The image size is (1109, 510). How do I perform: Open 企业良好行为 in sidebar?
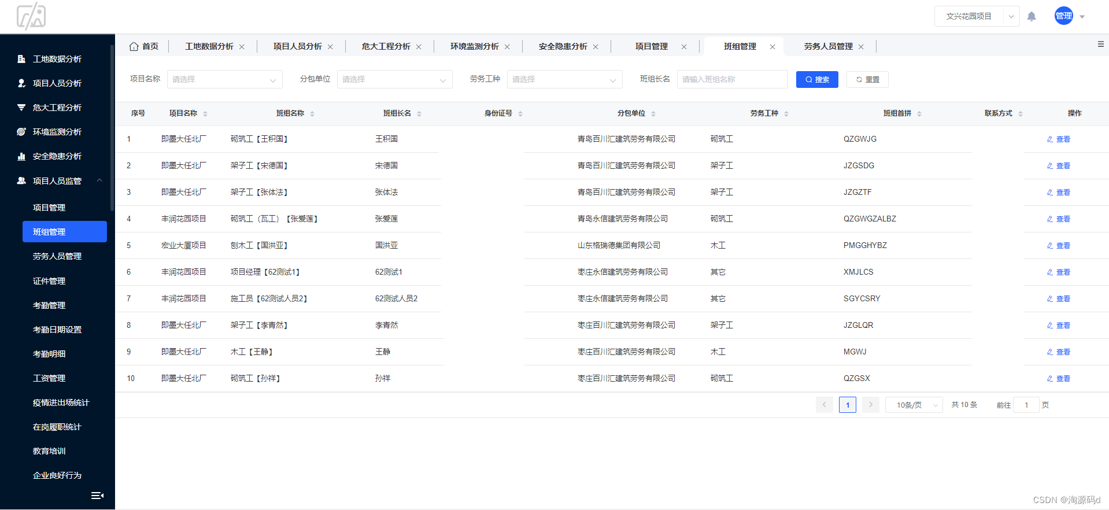tap(57, 475)
